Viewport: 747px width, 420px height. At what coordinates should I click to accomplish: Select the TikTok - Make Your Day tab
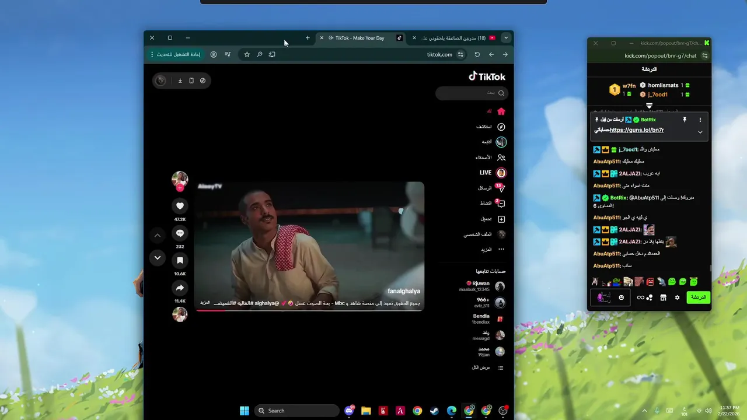tap(362, 38)
